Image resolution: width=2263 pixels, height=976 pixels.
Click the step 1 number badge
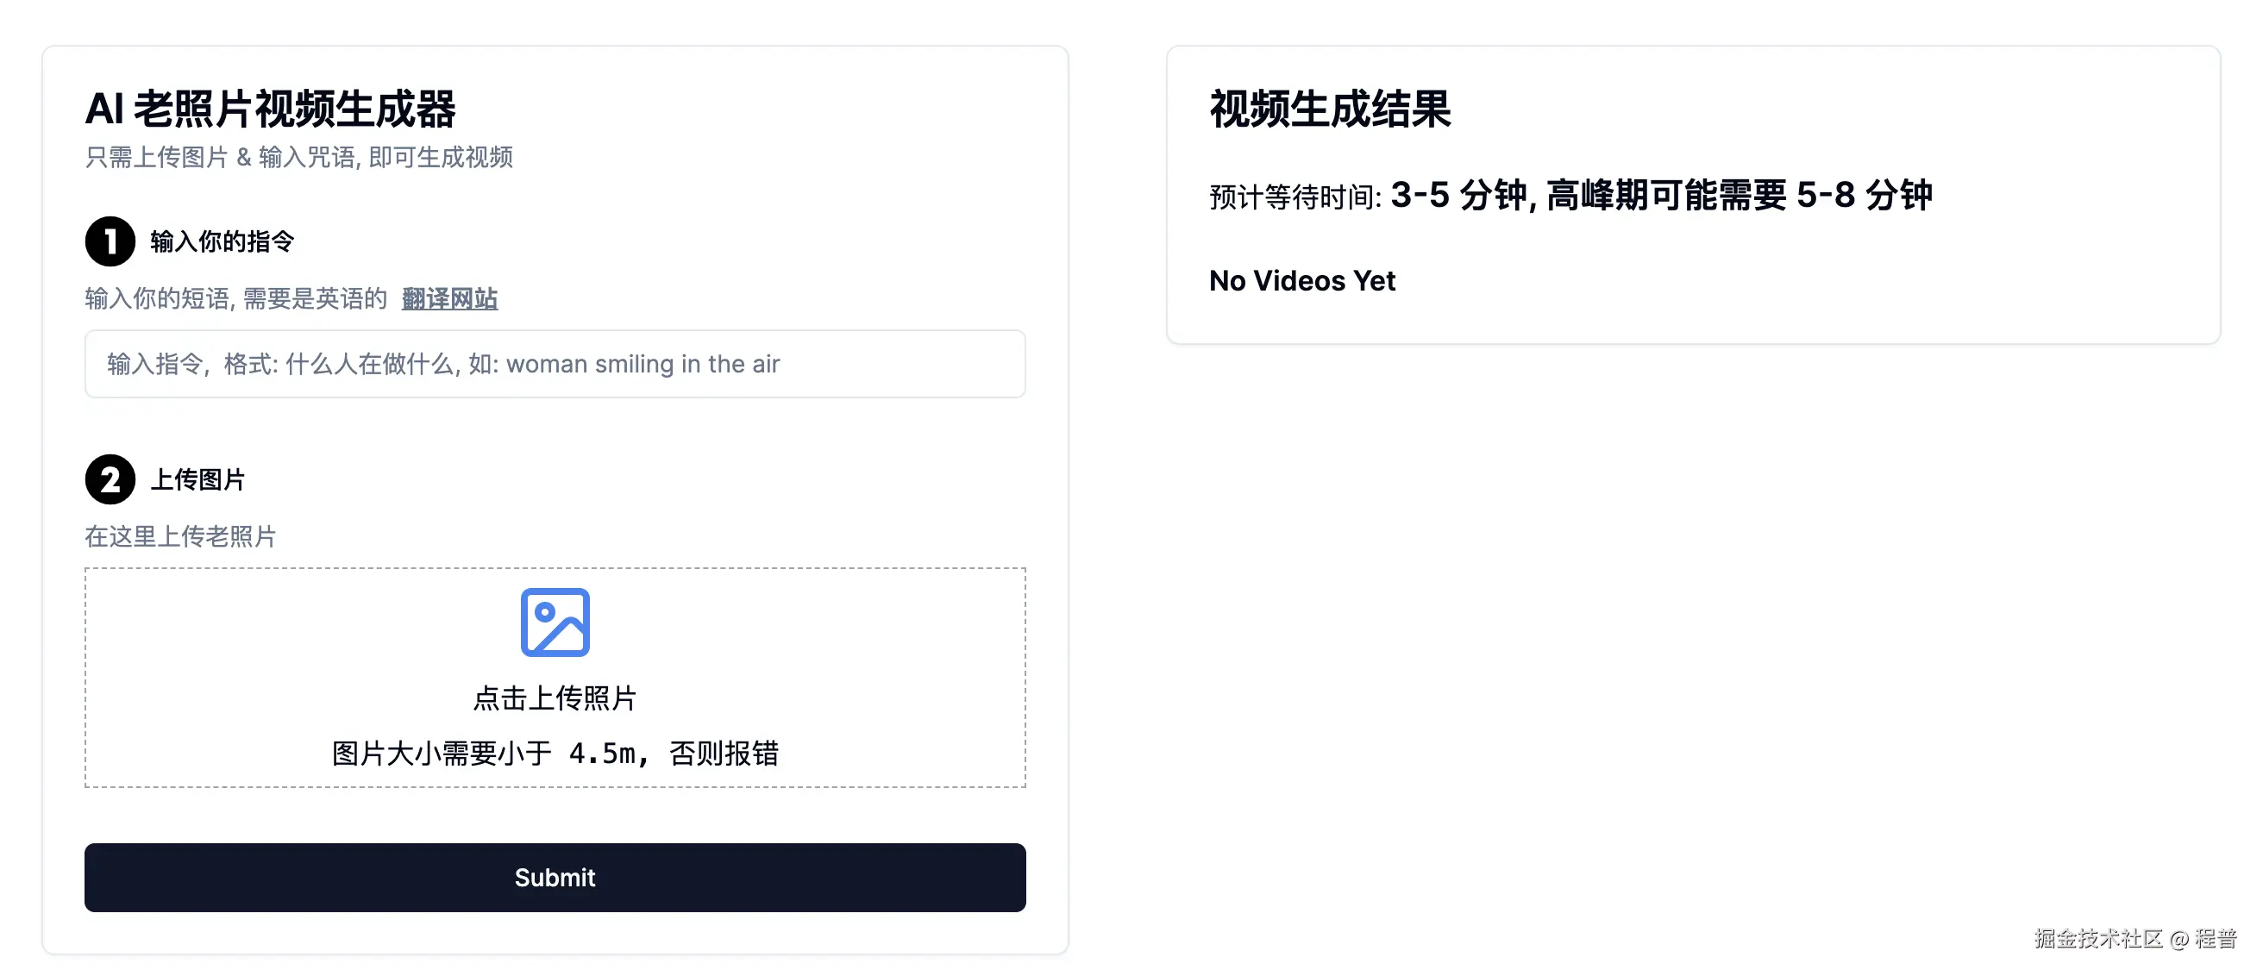(110, 241)
